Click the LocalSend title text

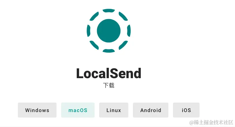[109, 73]
